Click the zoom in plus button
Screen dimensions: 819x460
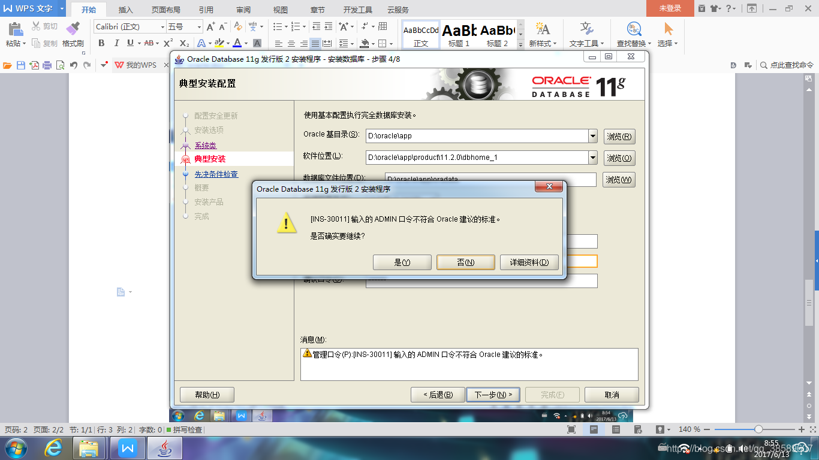click(802, 429)
